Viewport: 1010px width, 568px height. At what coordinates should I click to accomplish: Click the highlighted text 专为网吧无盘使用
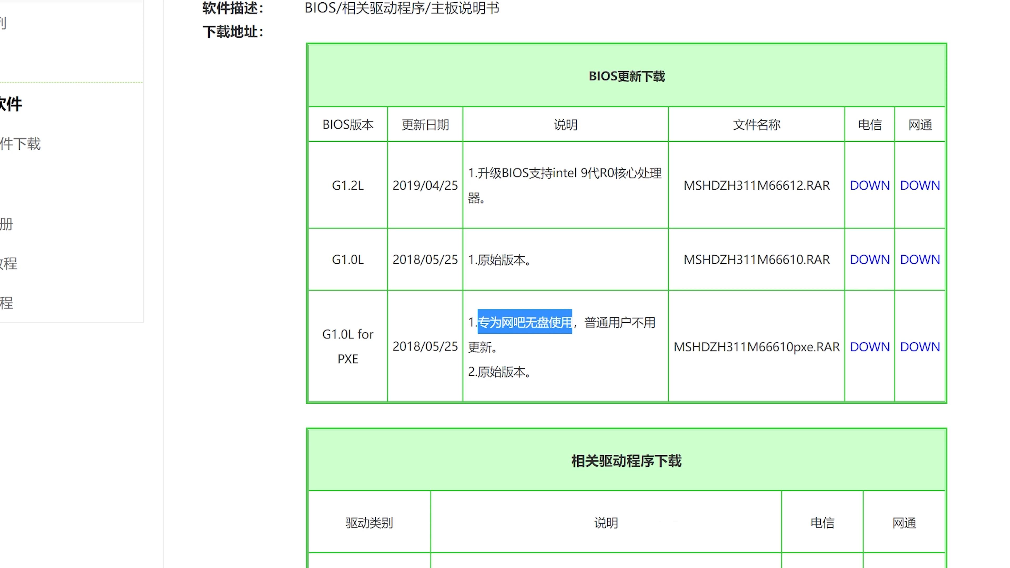click(524, 322)
